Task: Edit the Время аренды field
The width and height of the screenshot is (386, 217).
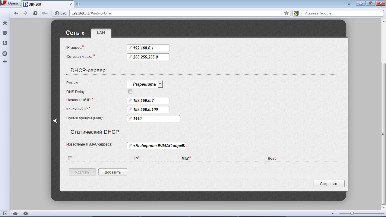Action: pyautogui.click(x=153, y=118)
